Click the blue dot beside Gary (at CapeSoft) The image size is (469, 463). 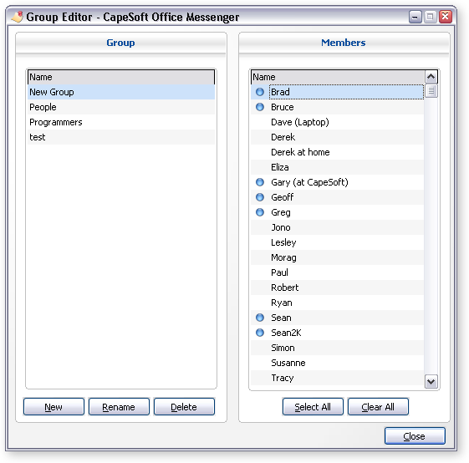260,182
